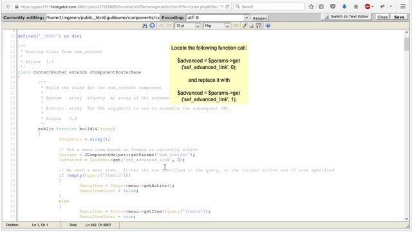This screenshot has height=232, width=412.
Task: Close the editor via Close button
Action: pos(382,17)
